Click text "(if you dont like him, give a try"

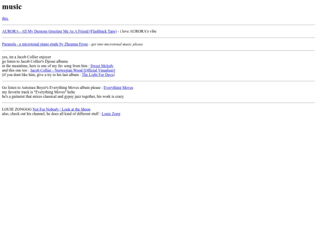[26, 75]
